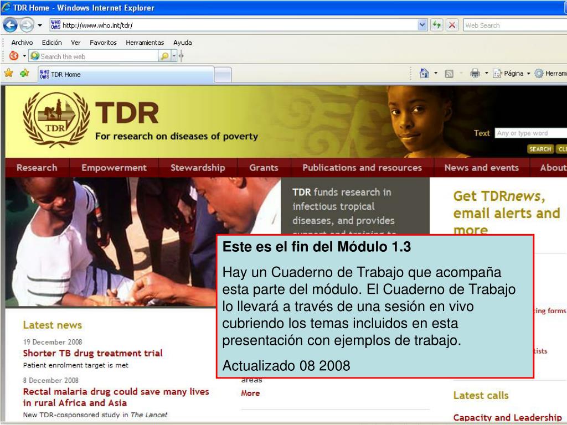Screen dimensions: 567x425
Task: Open a new blank tab
Action: point(223,75)
